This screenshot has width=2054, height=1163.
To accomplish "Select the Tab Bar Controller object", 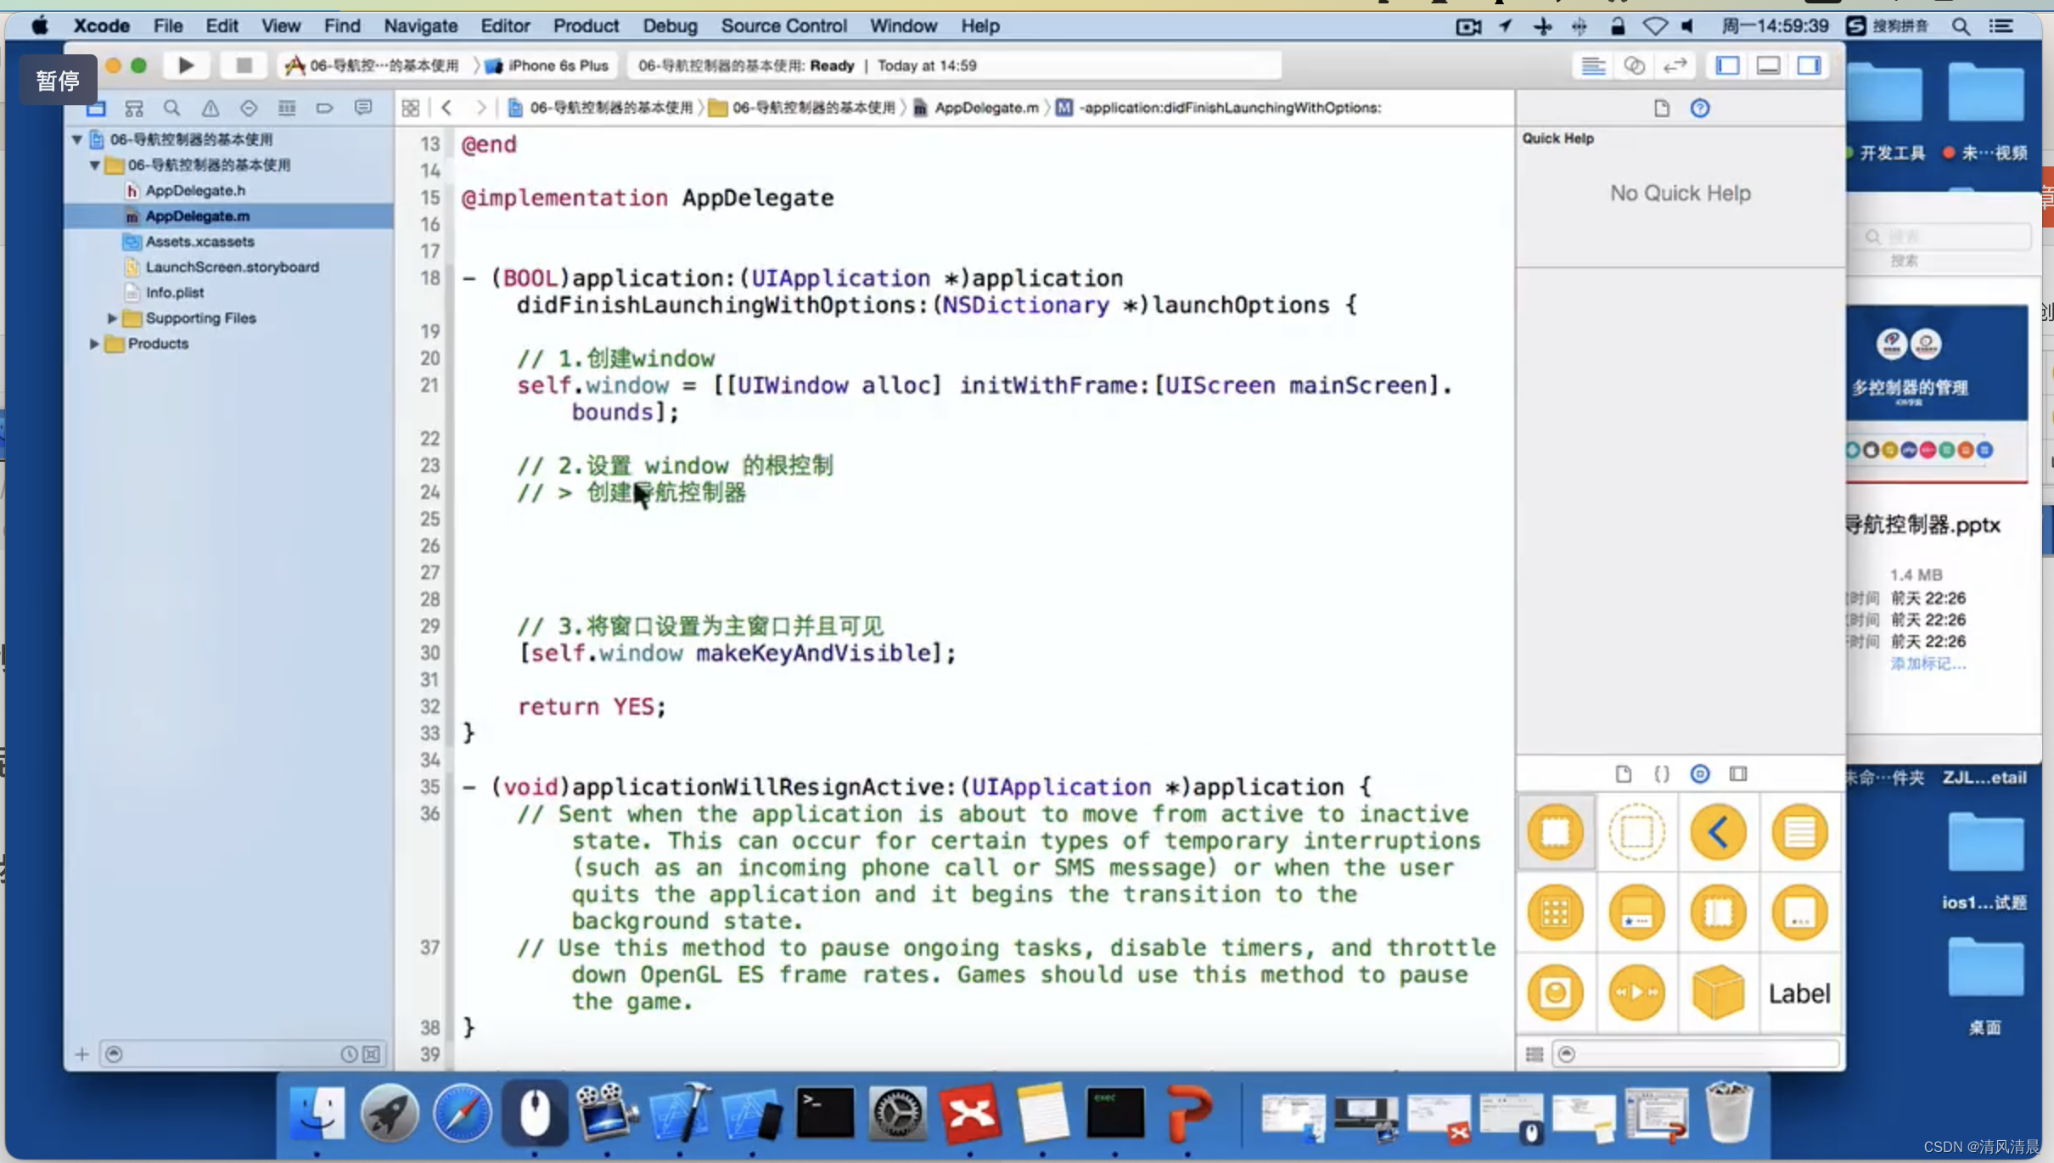I will tap(1636, 913).
